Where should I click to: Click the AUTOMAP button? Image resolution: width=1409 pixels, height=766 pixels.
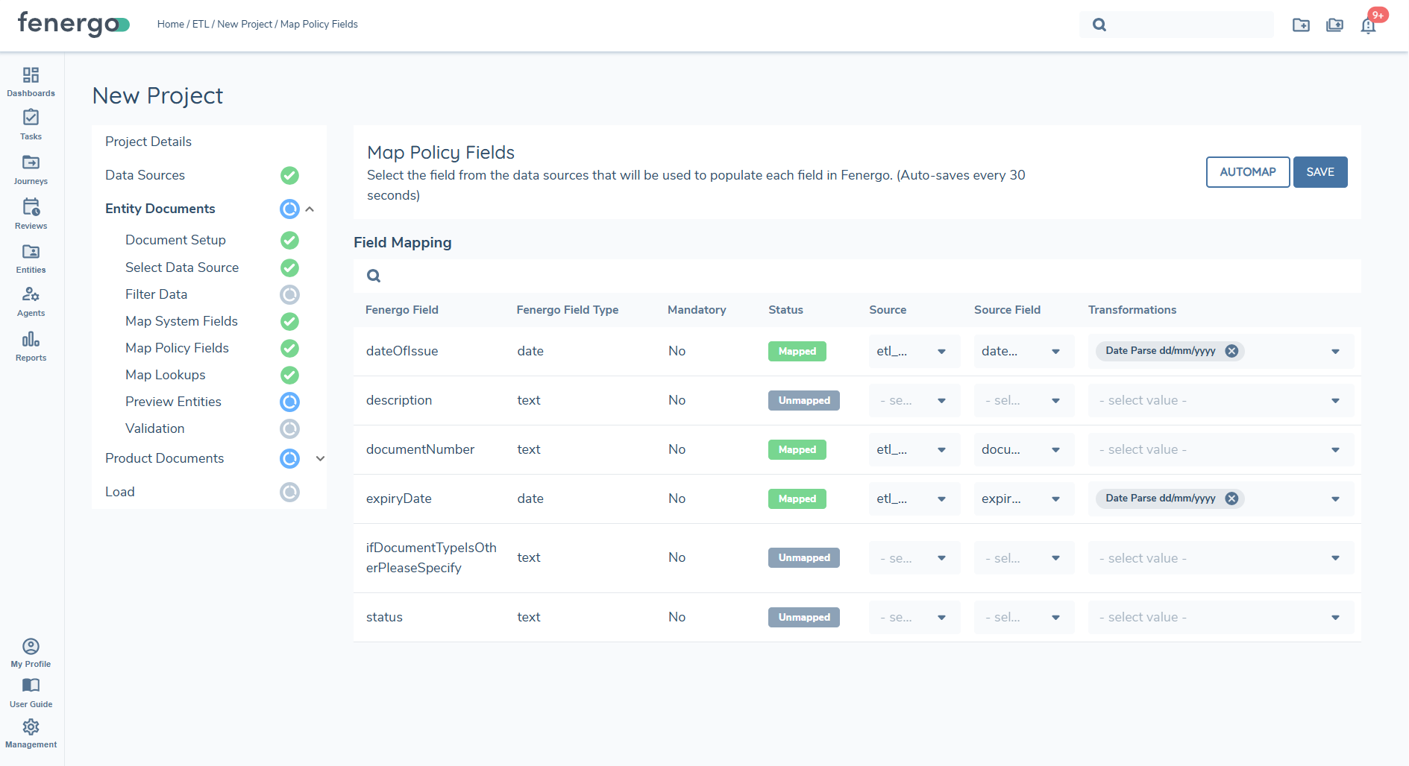pos(1247,171)
